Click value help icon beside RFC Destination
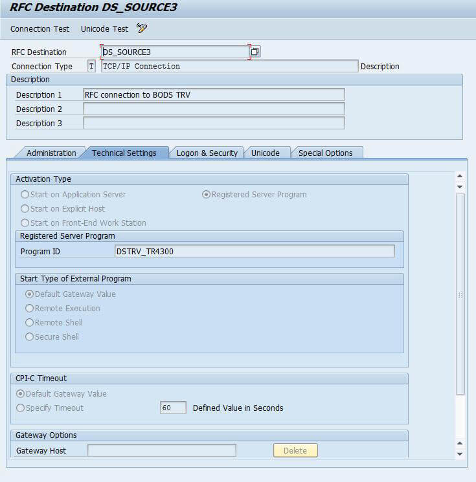The height and width of the screenshot is (482, 476). (x=255, y=52)
